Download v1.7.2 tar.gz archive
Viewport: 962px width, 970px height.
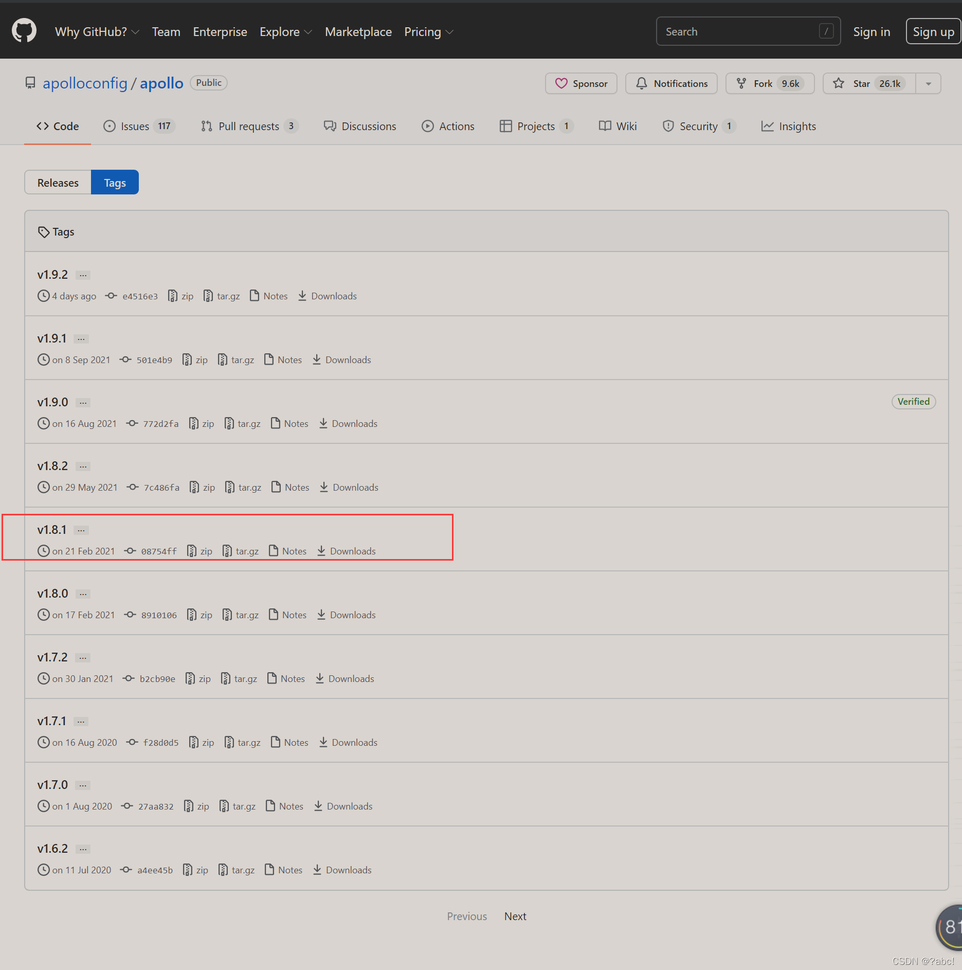tap(240, 679)
